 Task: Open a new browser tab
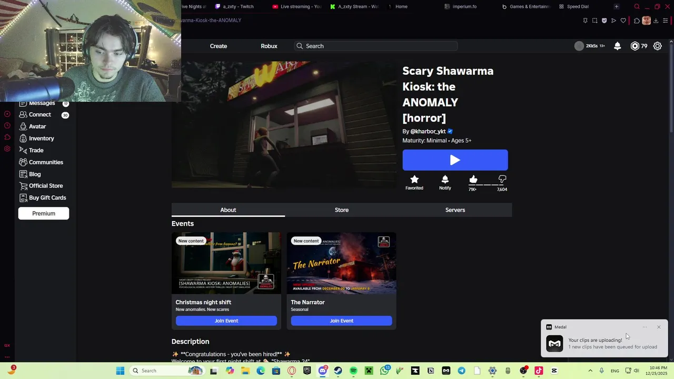point(617,6)
